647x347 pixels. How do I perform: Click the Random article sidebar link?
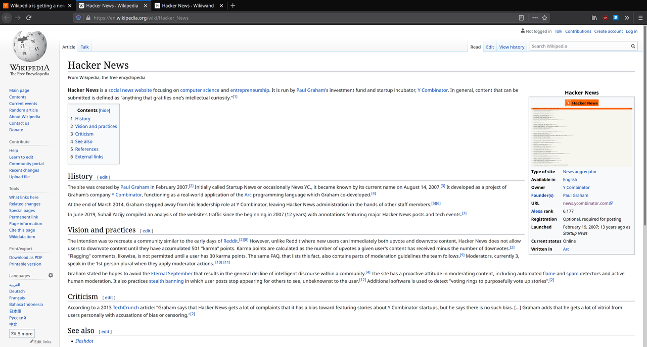point(23,110)
